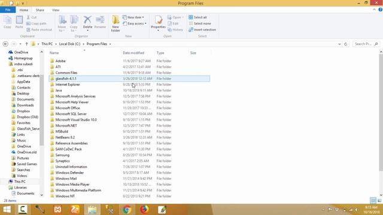Click Select all in the ribbon
The image size is (383, 215).
click(x=198, y=17)
